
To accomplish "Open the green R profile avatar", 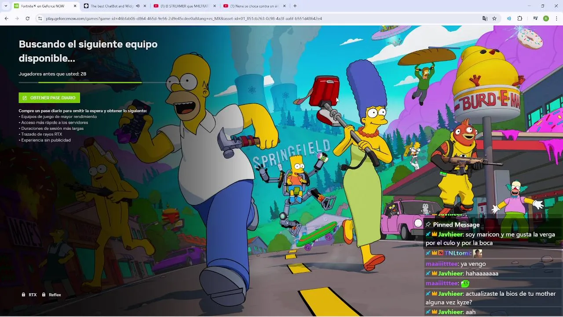I will [x=546, y=18].
